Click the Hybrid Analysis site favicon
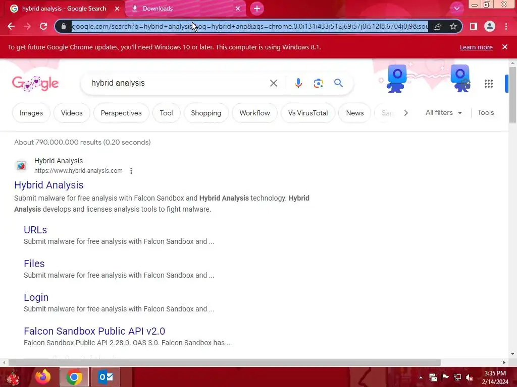Viewport: 517px width, 387px height. 21,165
